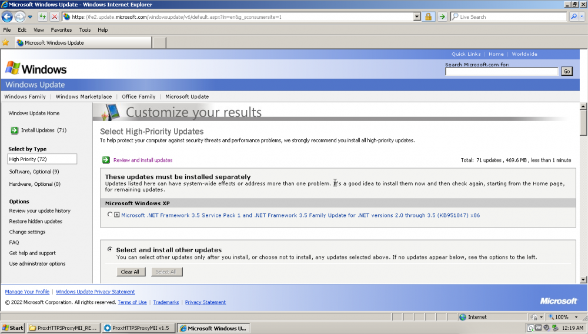Open the Tools menu

click(x=85, y=30)
